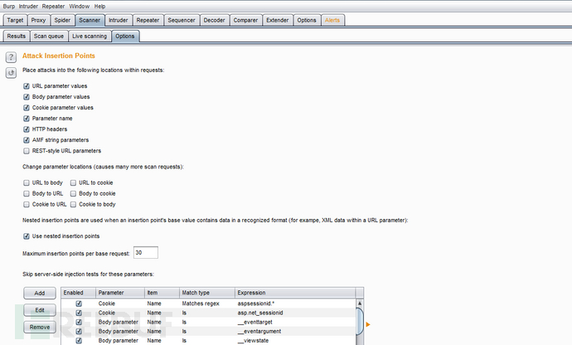This screenshot has height=345, width=572.
Task: Open the Intruder menu
Action: pyautogui.click(x=28, y=6)
